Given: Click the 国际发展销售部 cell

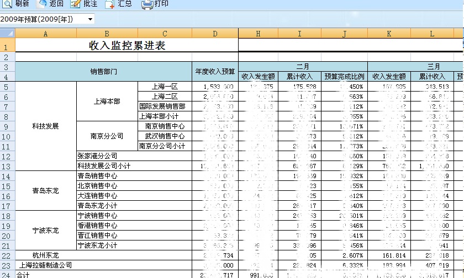Looking at the screenshot, I should (x=165, y=106).
